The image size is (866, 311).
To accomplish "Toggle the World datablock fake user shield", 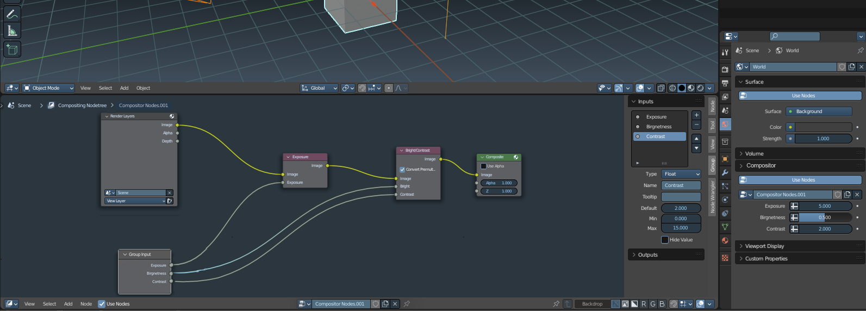I will (842, 67).
